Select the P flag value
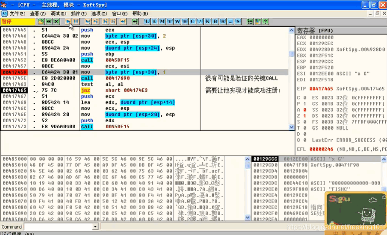The image size is (387, 235). click(x=305, y=104)
